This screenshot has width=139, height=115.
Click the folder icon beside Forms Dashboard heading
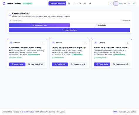point(10,15)
